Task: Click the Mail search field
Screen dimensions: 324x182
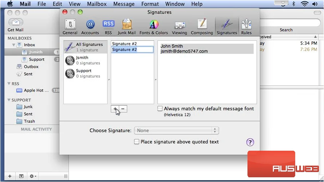Action: click(290, 23)
